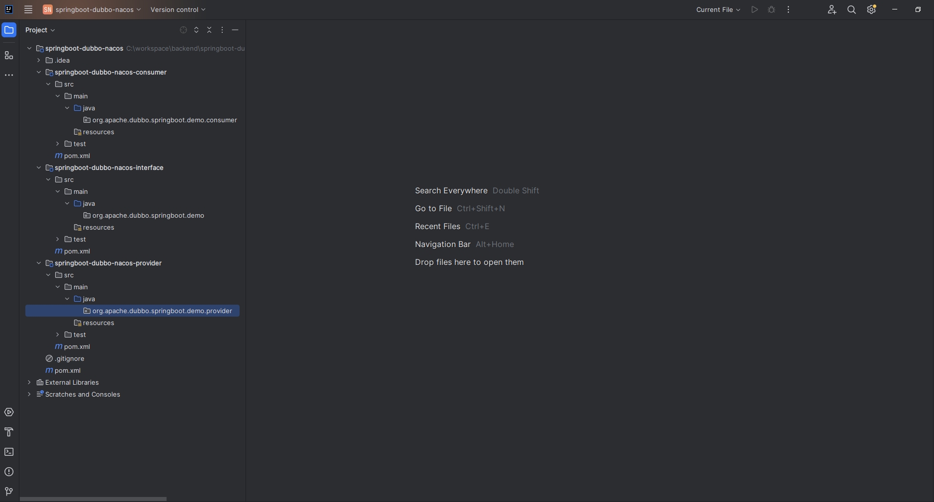The height and width of the screenshot is (502, 934).
Task: Click the 'Recent Files' hint text
Action: (437, 226)
